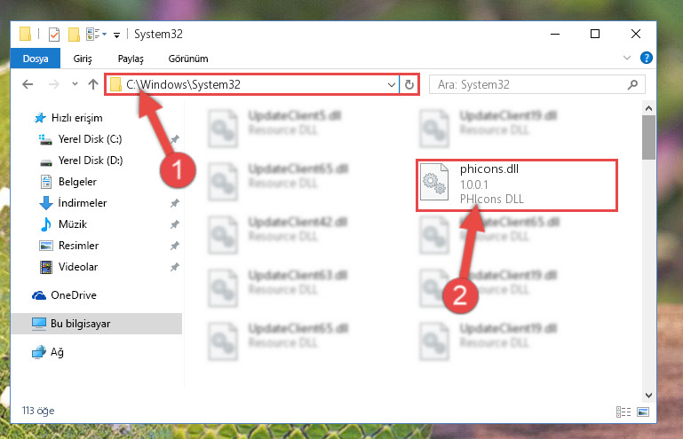This screenshot has width=683, height=439.
Task: Switch to large thumbnails view icon
Action: tap(643, 412)
